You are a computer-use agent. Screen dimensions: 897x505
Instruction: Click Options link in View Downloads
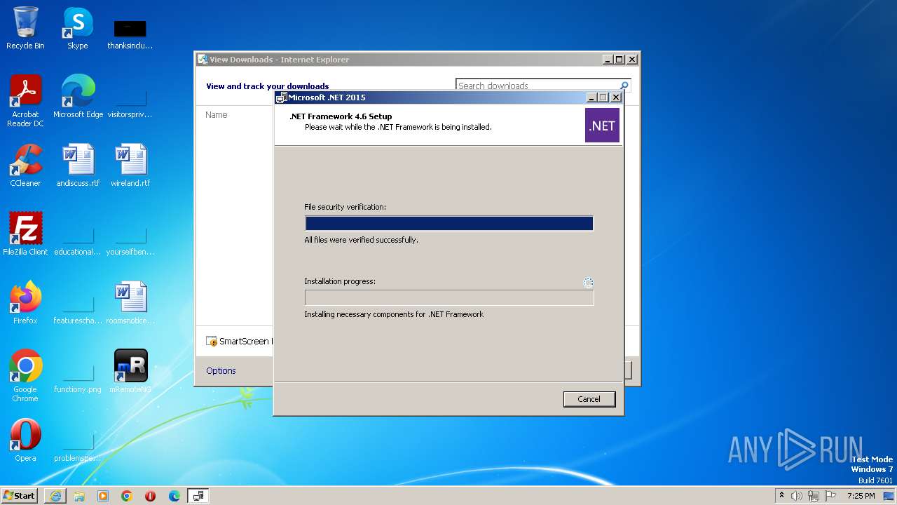point(221,370)
